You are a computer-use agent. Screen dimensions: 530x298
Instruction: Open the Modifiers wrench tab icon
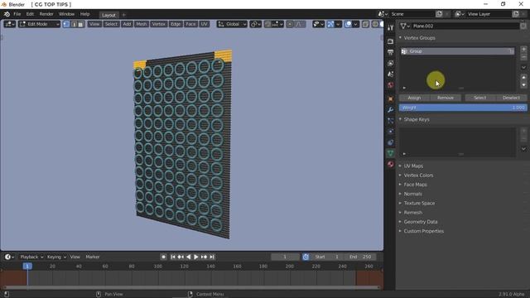point(390,110)
